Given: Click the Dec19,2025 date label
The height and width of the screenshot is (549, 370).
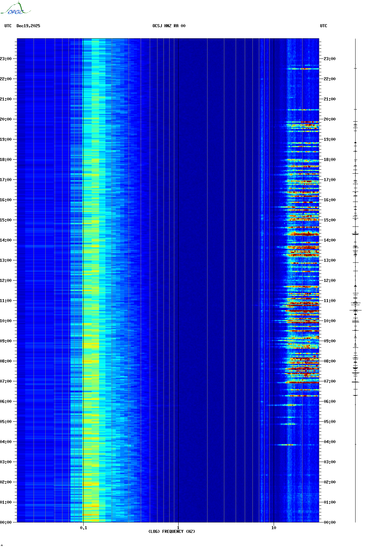Looking at the screenshot, I should click(x=28, y=26).
